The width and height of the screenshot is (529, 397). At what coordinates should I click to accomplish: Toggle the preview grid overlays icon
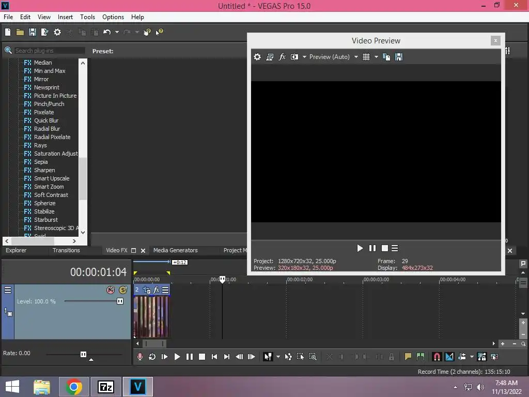click(x=366, y=57)
